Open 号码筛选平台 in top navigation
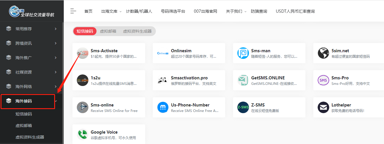 coord(173,12)
